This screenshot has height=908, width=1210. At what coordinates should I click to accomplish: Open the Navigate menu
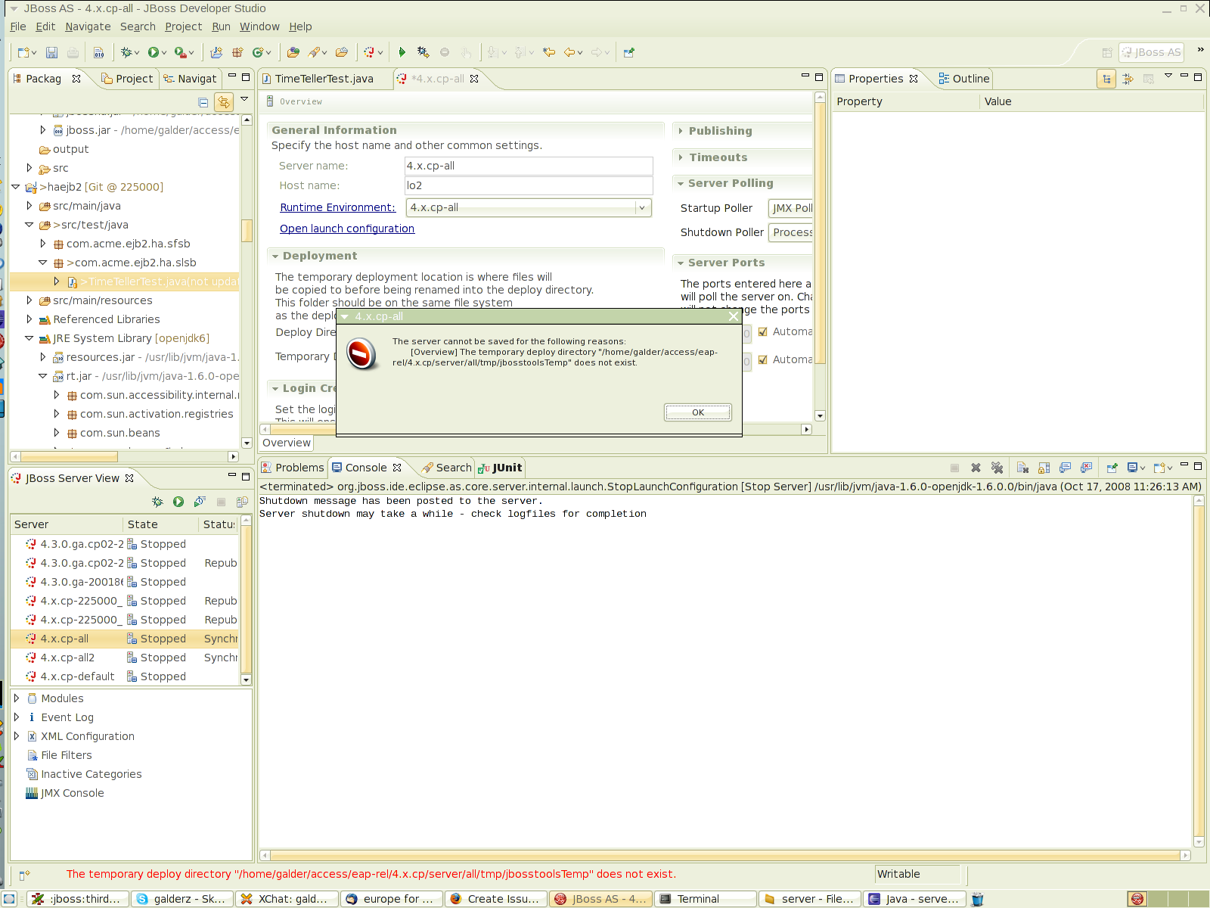click(x=88, y=26)
